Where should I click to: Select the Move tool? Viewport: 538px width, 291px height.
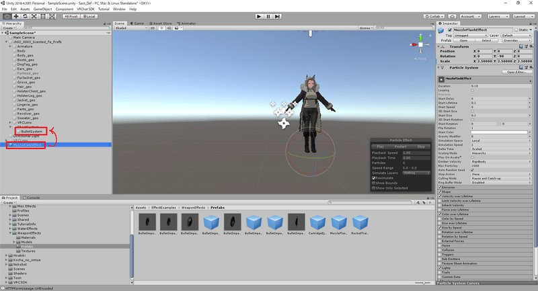pyautogui.click(x=15, y=16)
